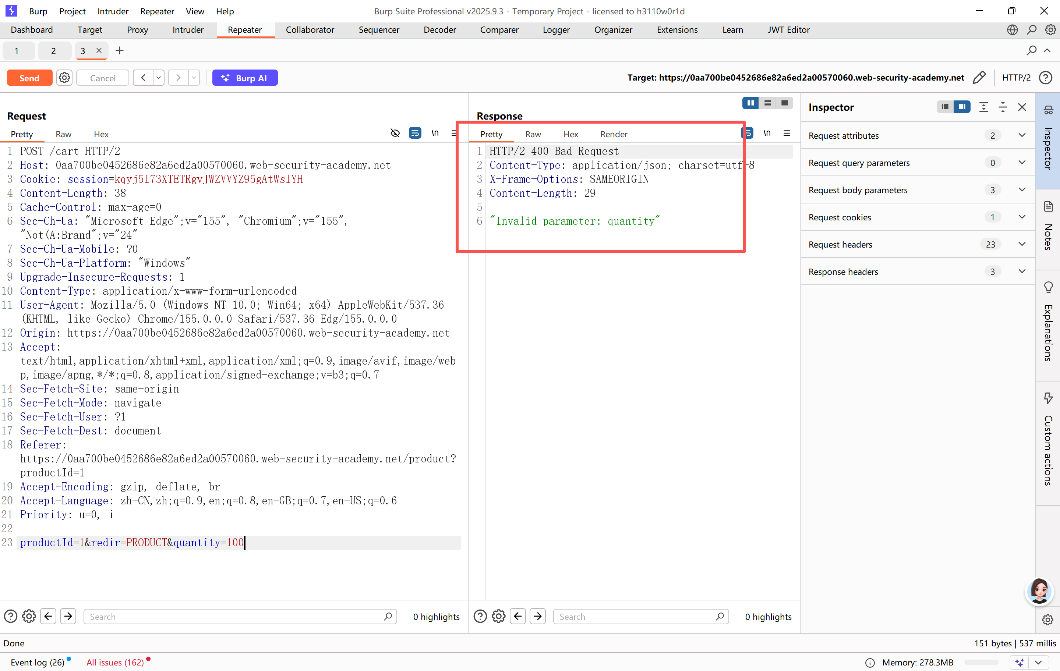This screenshot has width=1060, height=671.
Task: Open the request pane hamburger menu
Action: (x=454, y=133)
